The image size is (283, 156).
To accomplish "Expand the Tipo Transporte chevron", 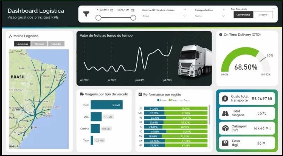I will 274,9.
